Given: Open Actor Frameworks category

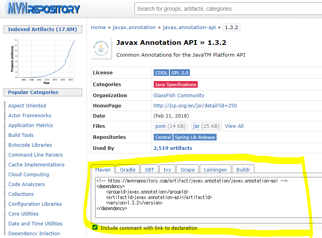Looking at the screenshot, I should 30,116.
